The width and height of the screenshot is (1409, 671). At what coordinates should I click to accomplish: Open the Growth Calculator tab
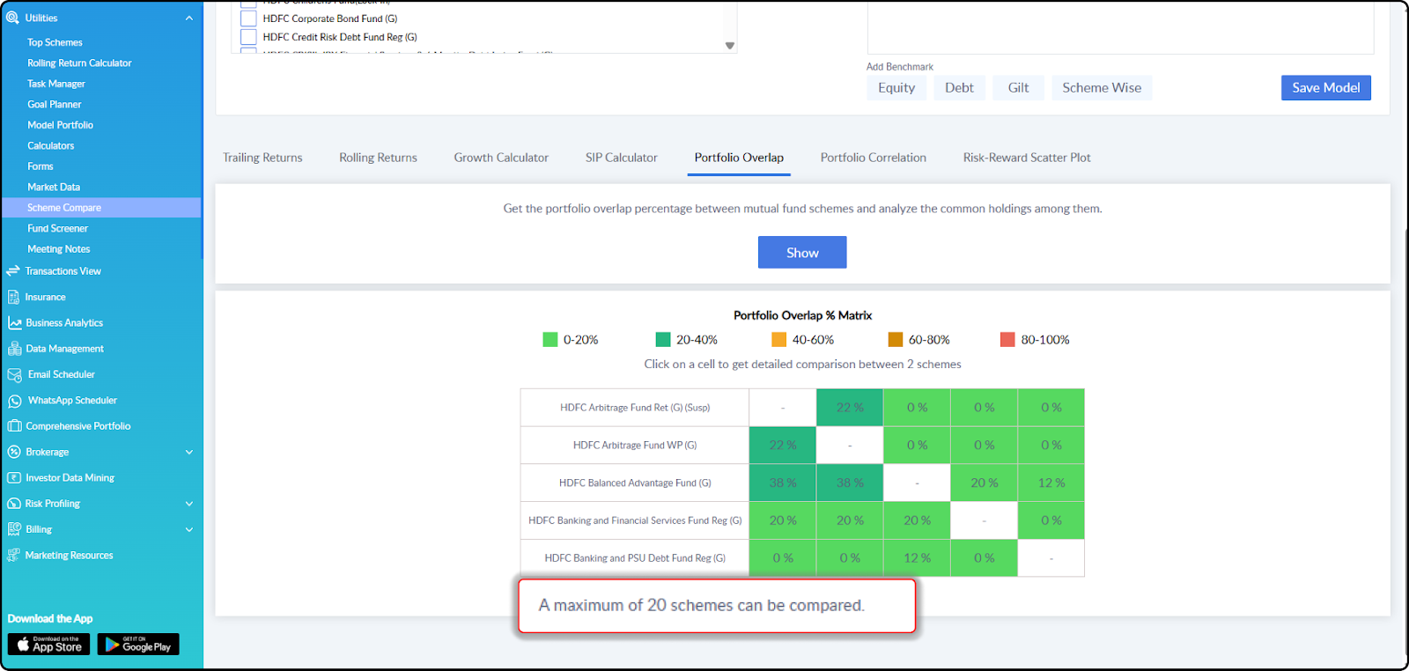(501, 158)
